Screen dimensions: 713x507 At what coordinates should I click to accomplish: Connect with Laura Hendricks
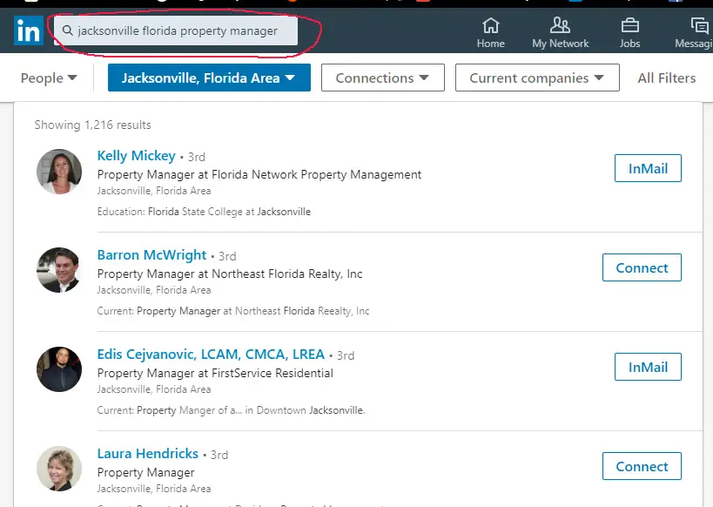coord(642,466)
